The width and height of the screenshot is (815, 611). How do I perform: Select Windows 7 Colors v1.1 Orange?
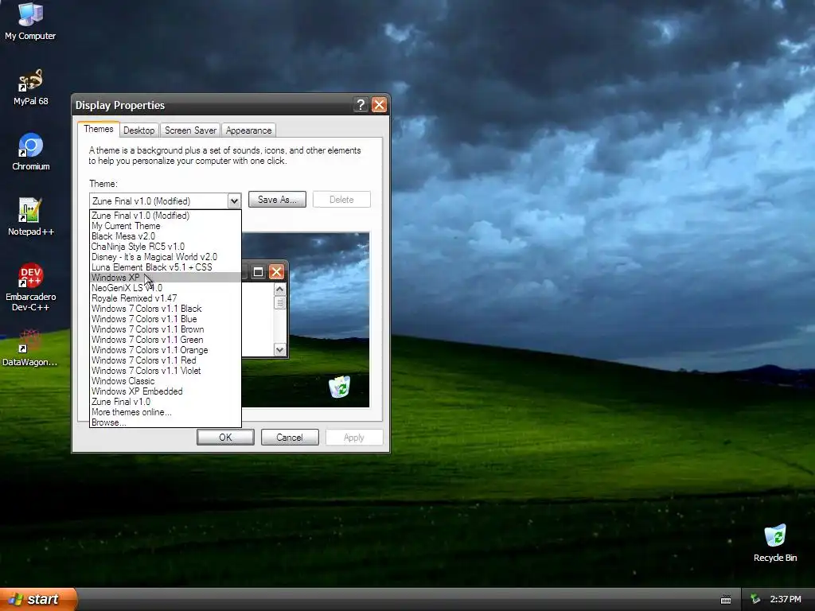(x=166, y=350)
